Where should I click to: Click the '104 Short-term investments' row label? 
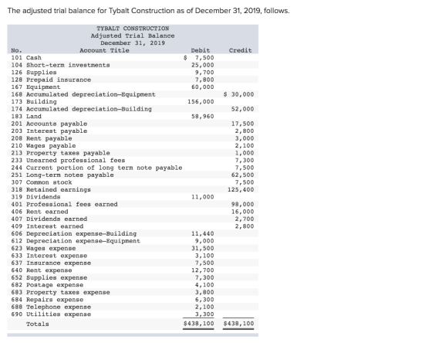point(60,65)
